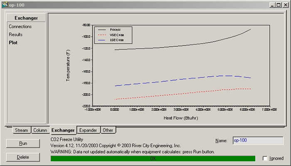Open the Connections page in Exchanger list

pos(20,26)
